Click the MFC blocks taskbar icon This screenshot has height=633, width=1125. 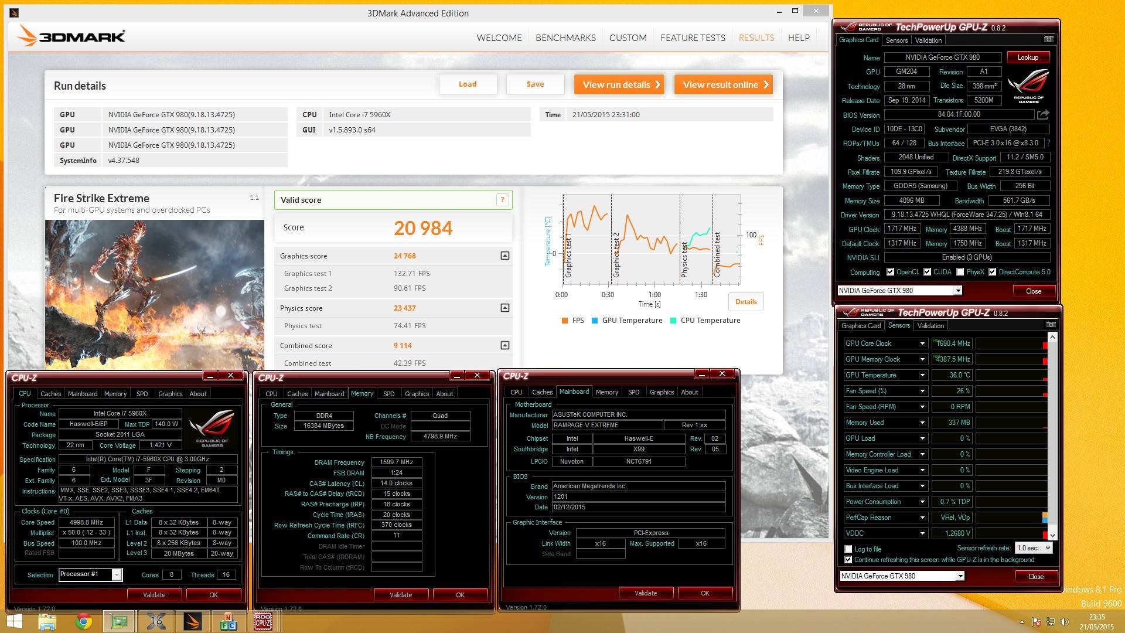(x=229, y=622)
